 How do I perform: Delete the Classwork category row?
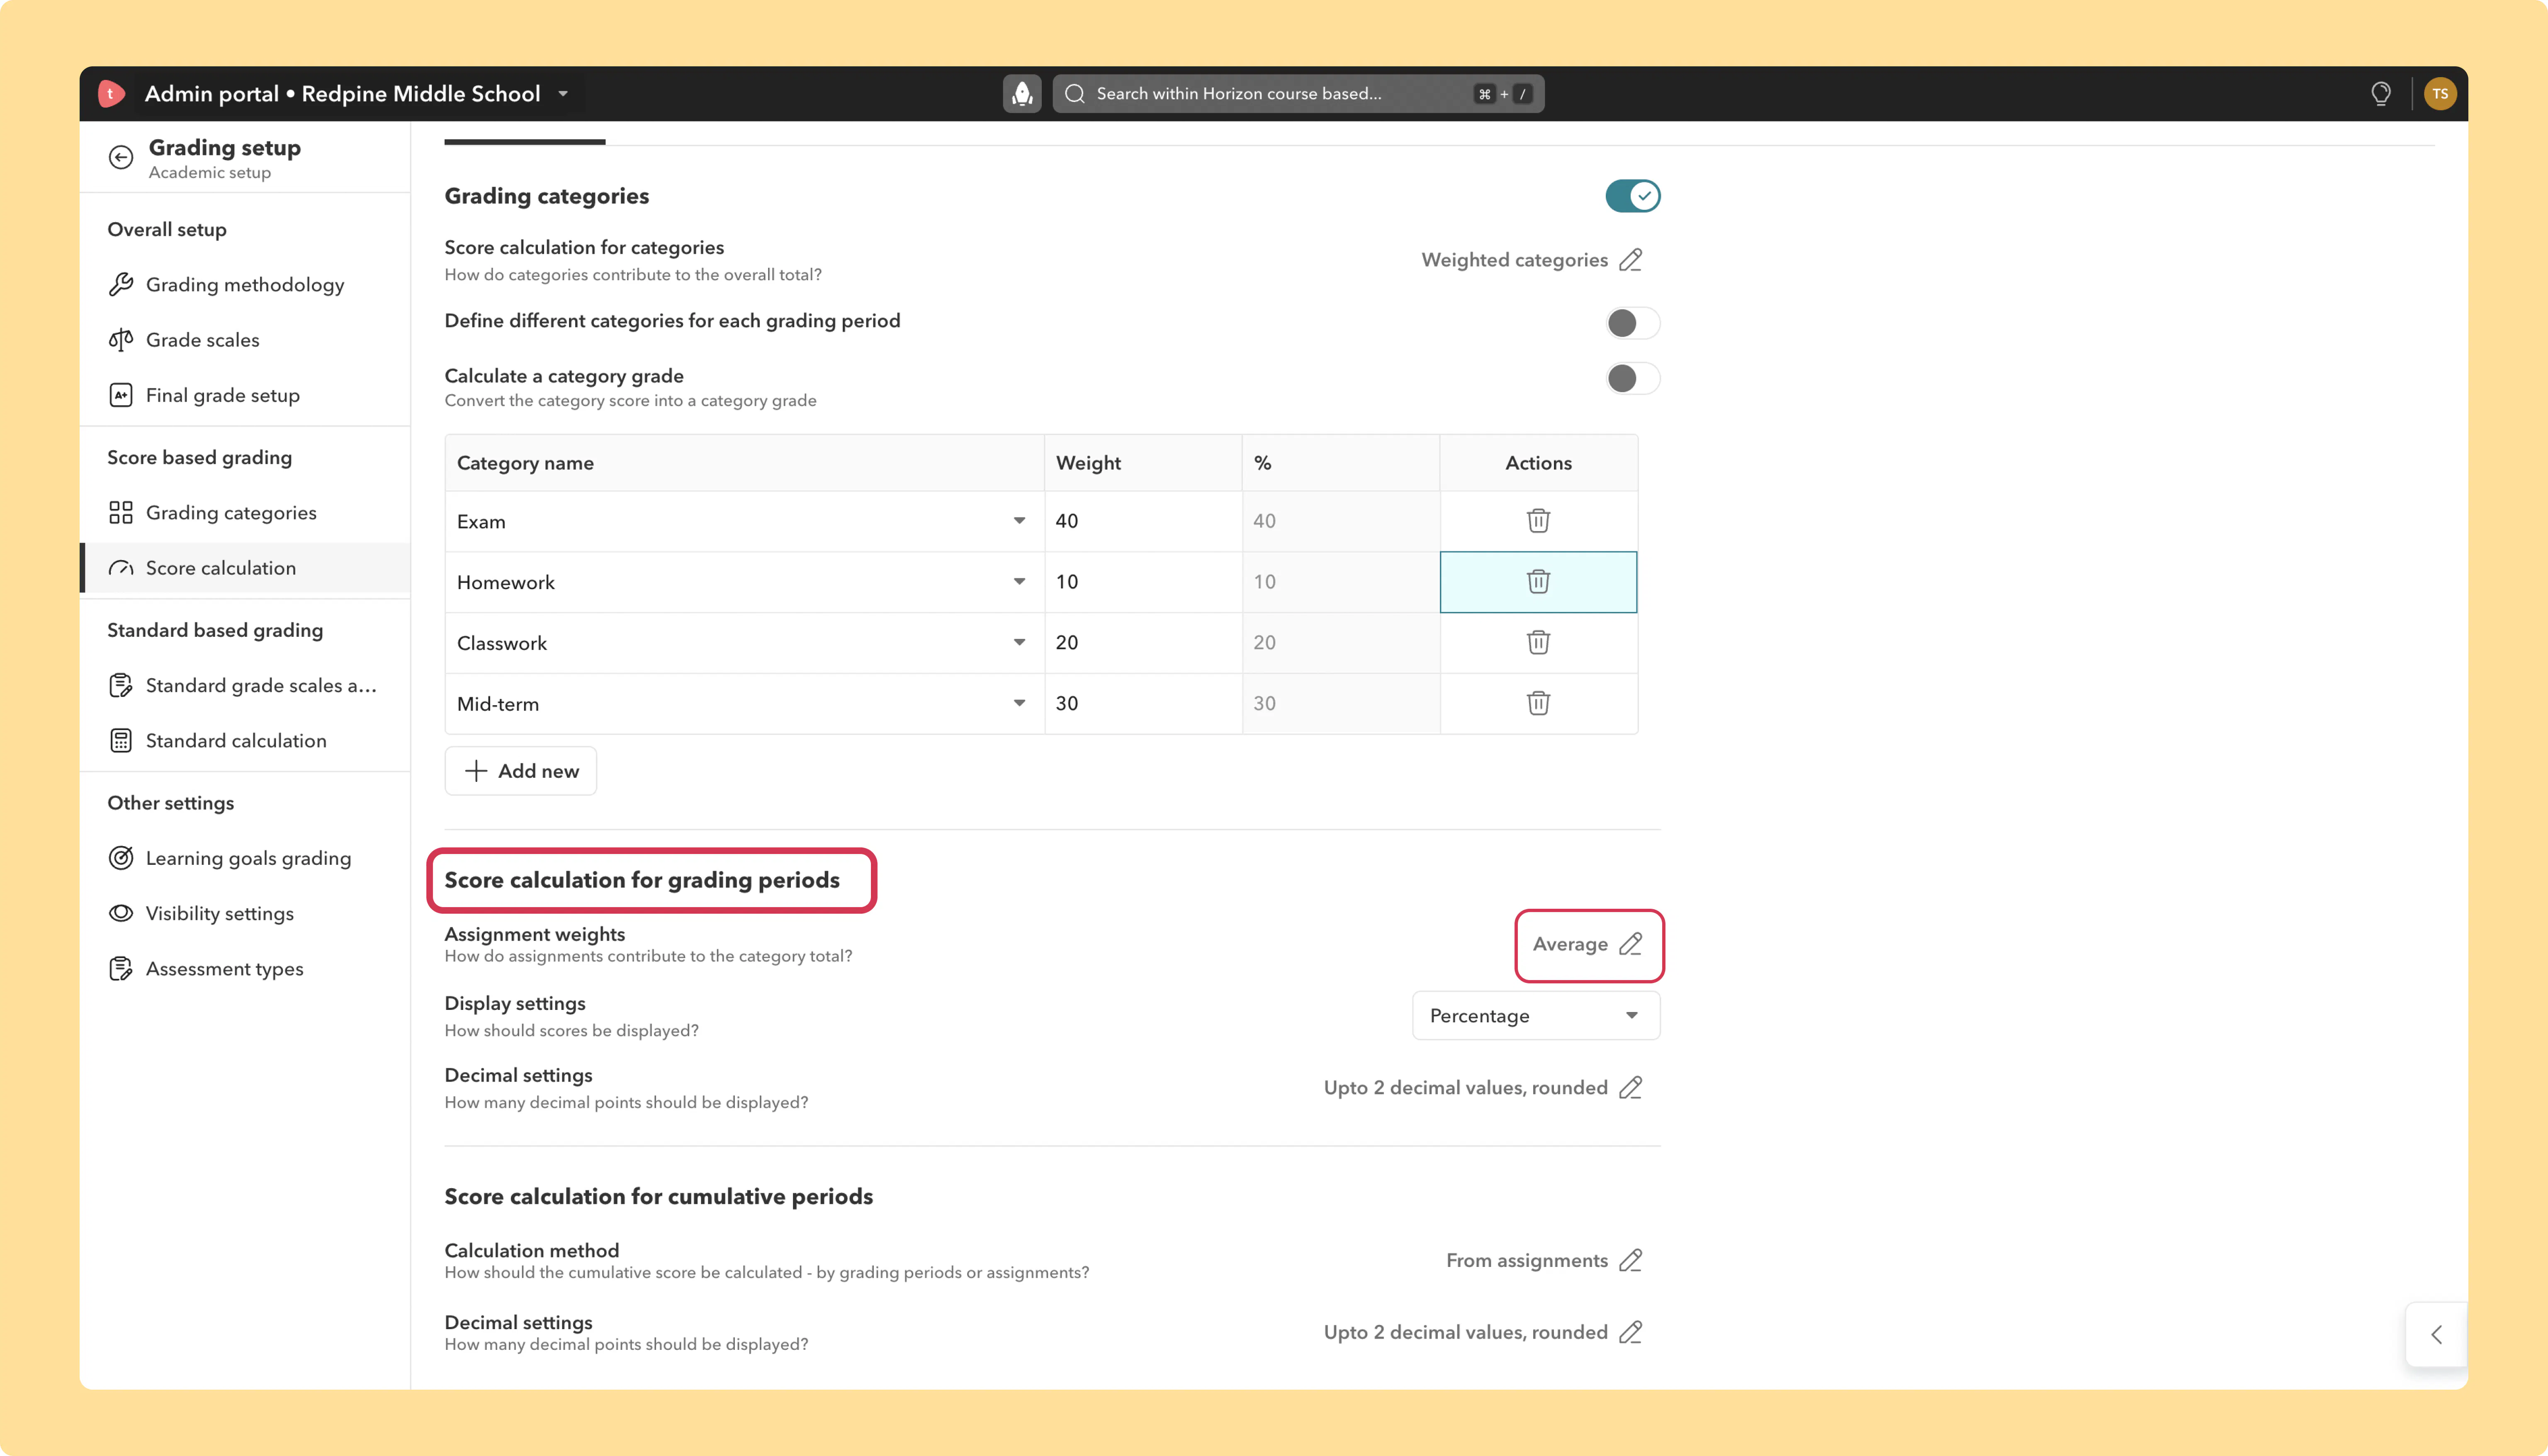1538,643
